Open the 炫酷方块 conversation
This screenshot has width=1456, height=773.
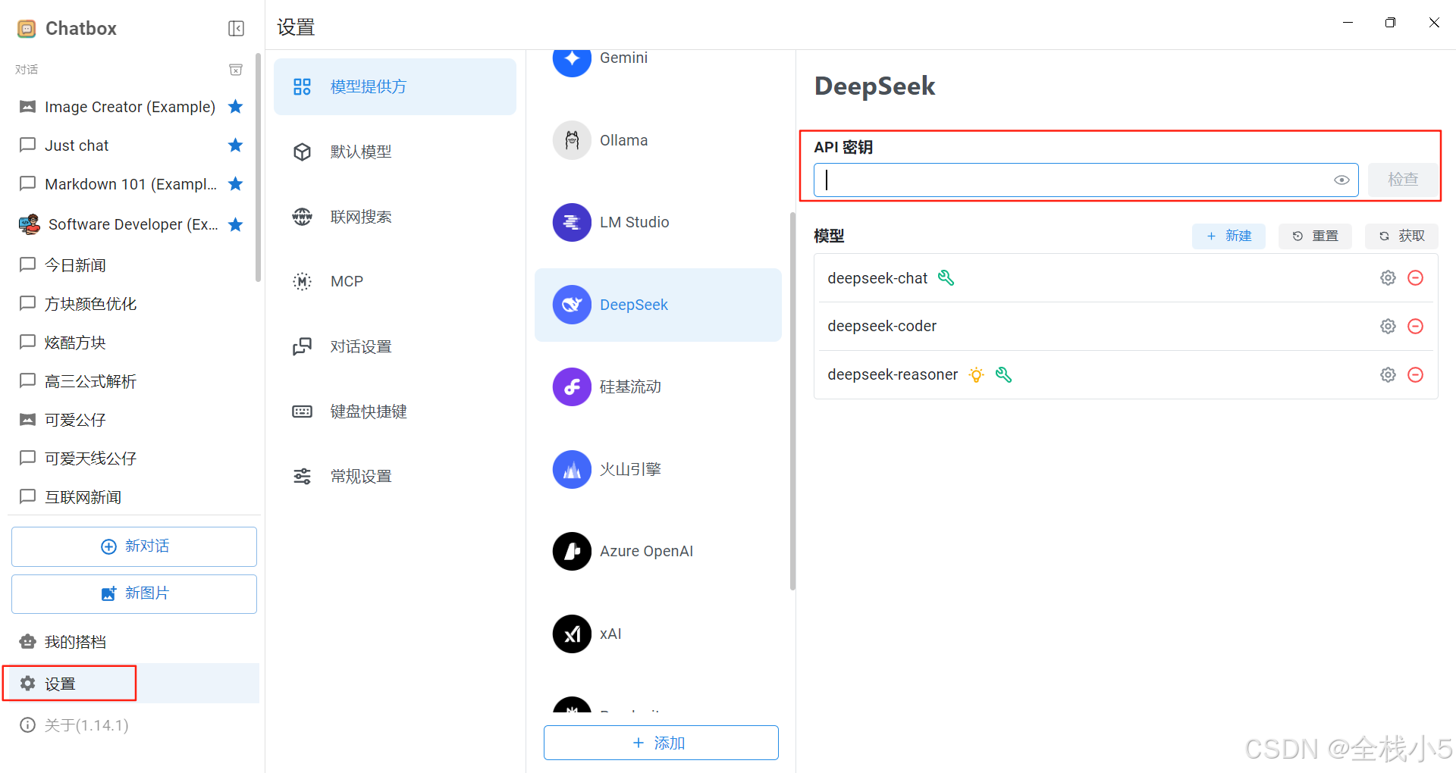[x=131, y=343]
